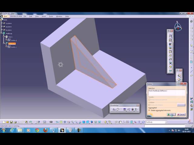Click the Open file folder icon
Viewport: 194px width, 145px height.
8,122
